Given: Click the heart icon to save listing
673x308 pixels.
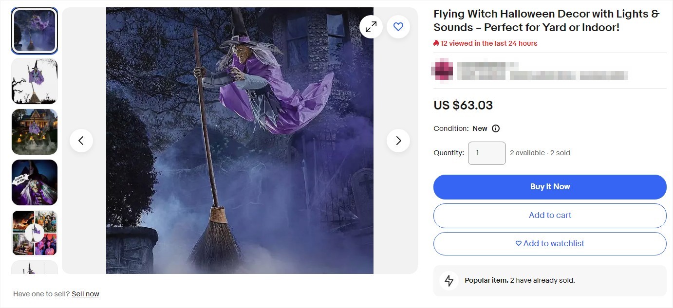Looking at the screenshot, I should tap(398, 27).
